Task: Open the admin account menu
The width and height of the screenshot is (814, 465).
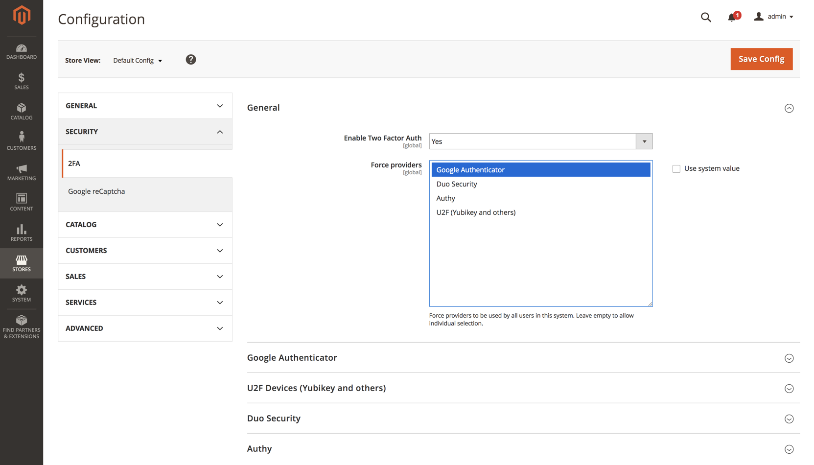Action: click(x=774, y=17)
